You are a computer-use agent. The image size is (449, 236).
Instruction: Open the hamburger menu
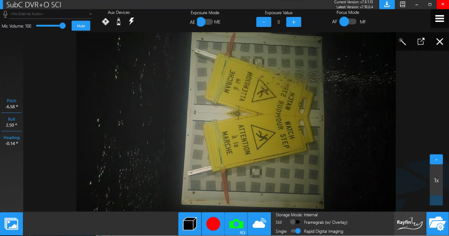pos(440,19)
